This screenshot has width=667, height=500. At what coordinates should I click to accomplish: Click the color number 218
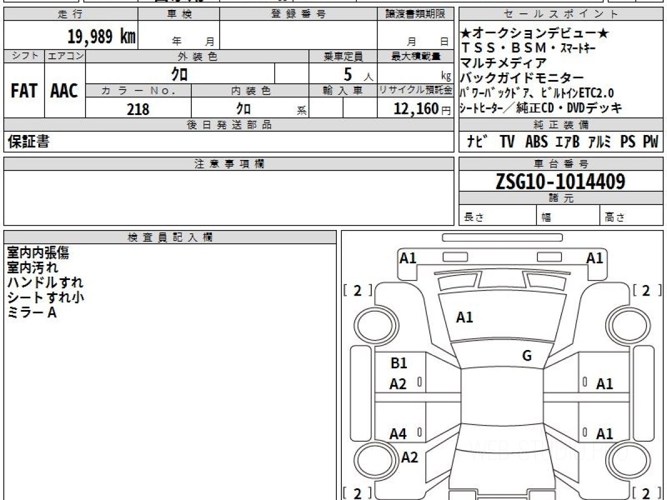pyautogui.click(x=138, y=109)
